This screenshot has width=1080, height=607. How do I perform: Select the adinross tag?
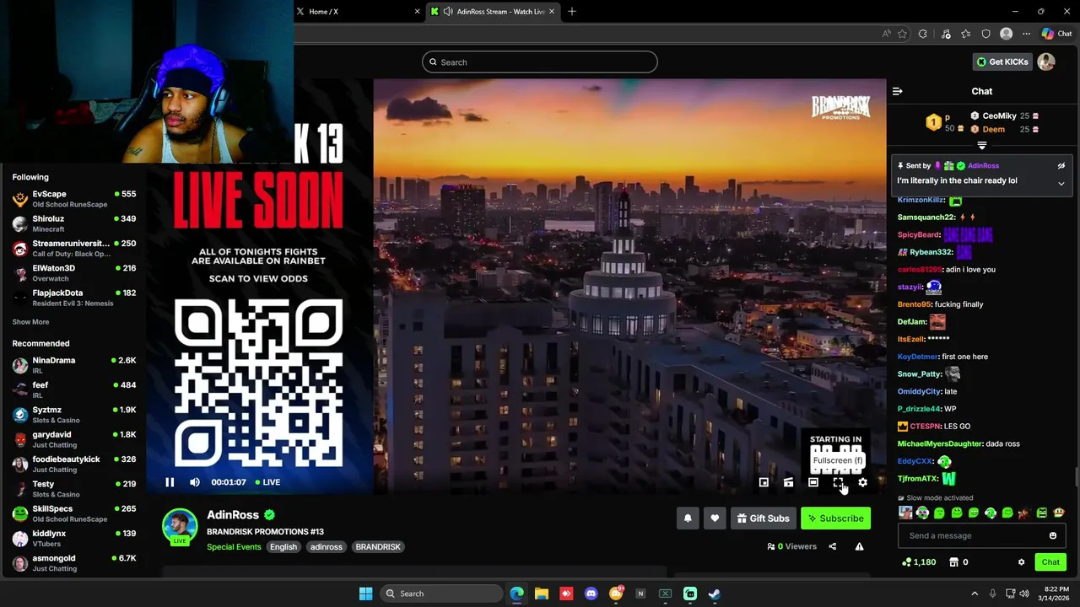tap(326, 547)
